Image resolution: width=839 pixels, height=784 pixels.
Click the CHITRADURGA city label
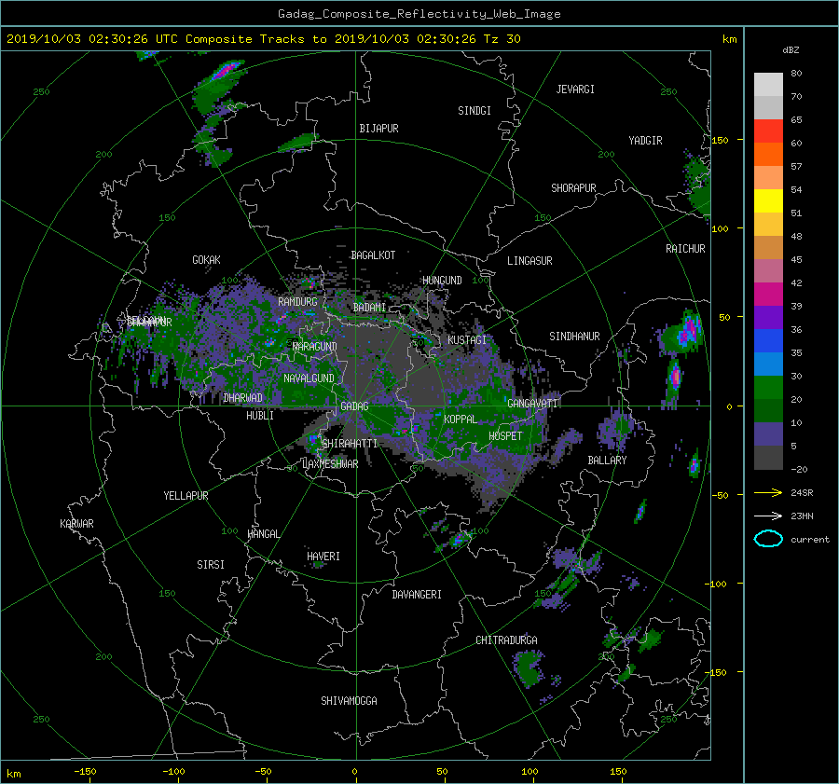(x=507, y=640)
